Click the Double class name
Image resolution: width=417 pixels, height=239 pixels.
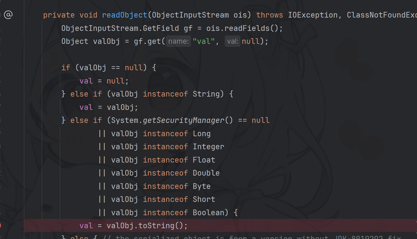pos(206,173)
